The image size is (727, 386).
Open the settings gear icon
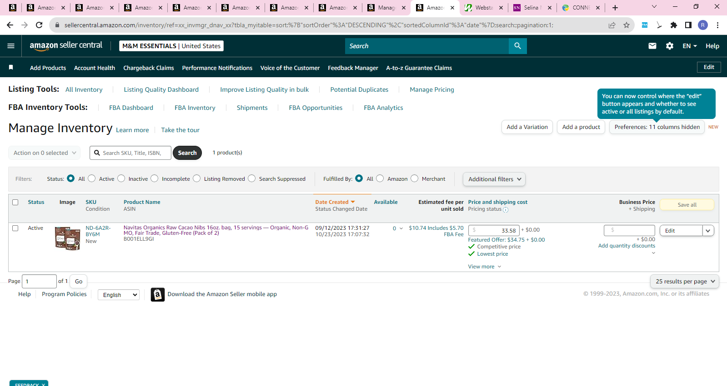(670, 46)
